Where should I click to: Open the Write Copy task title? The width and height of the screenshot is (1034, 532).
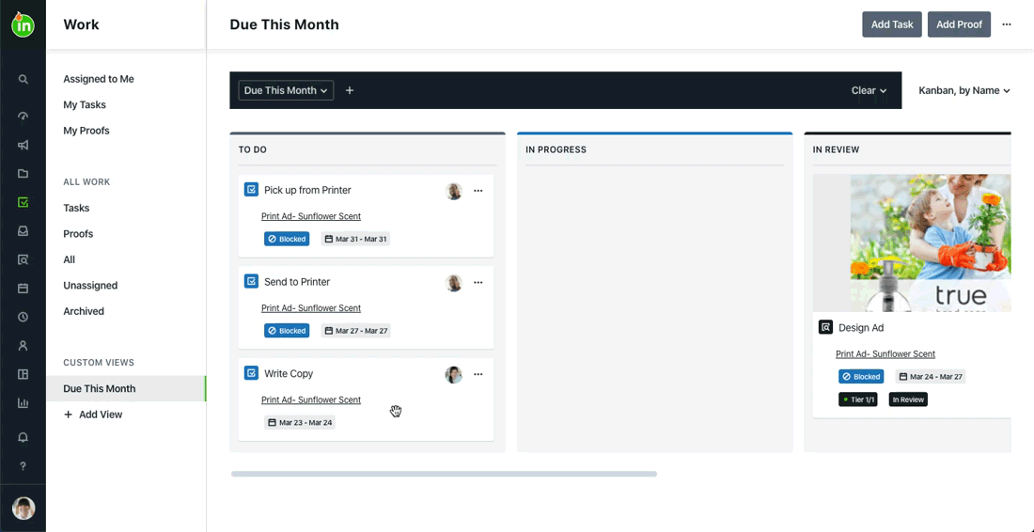click(289, 373)
